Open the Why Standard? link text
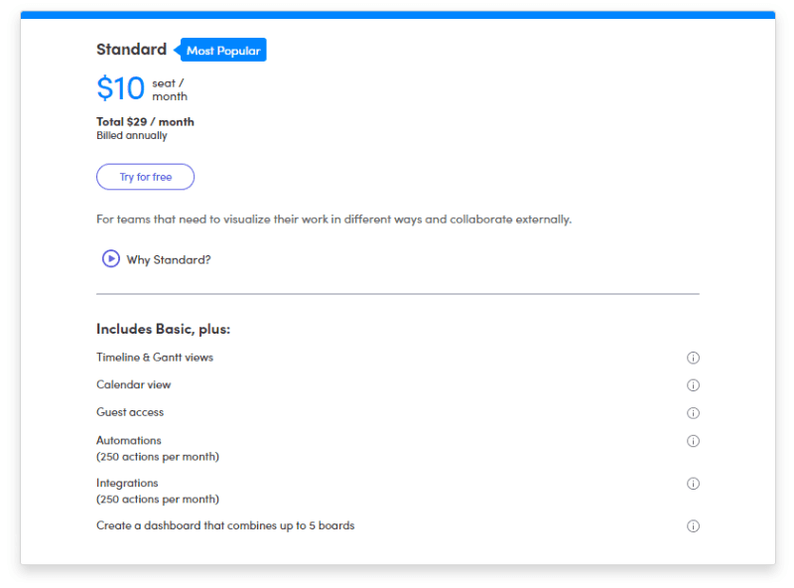 point(169,259)
